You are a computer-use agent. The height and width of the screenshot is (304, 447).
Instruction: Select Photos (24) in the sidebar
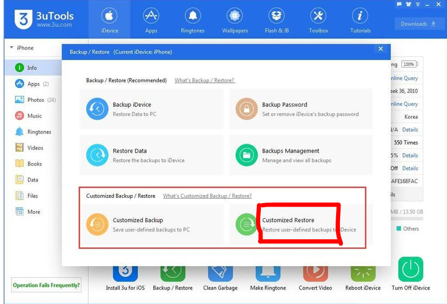[x=33, y=100]
